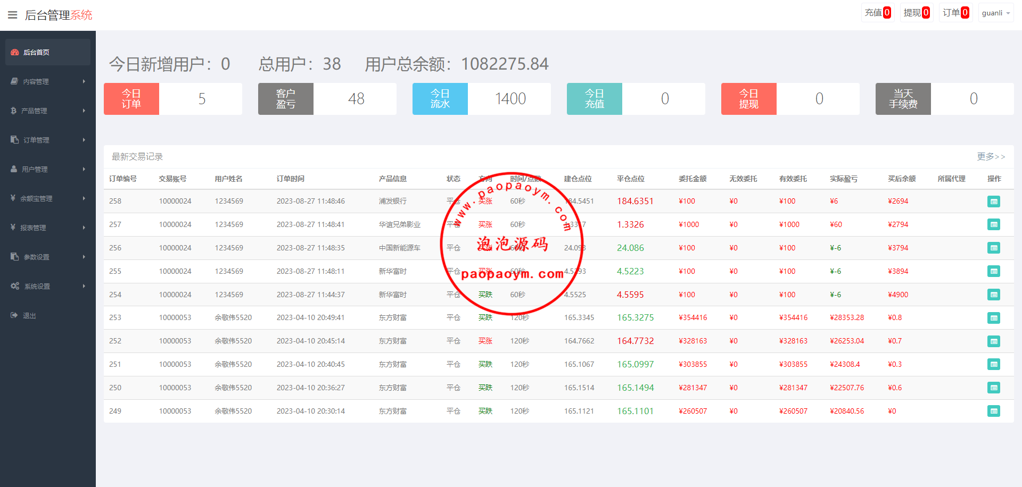Click the 充值 notification button
The height and width of the screenshot is (487, 1022).
point(877,13)
